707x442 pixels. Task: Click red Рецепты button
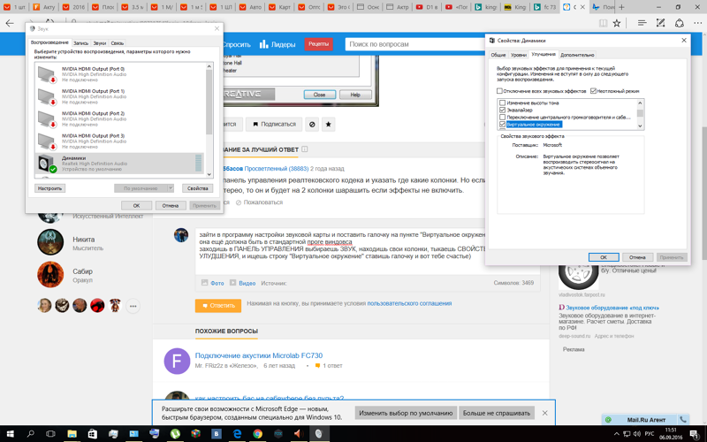click(319, 43)
